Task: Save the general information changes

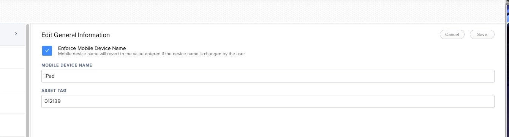Action: pos(482,34)
